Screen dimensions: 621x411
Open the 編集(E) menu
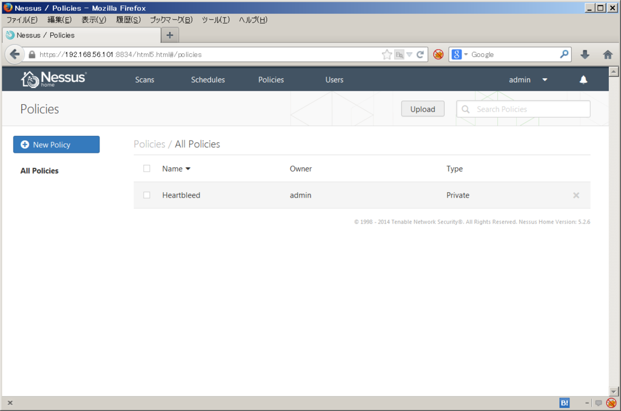[x=59, y=20]
